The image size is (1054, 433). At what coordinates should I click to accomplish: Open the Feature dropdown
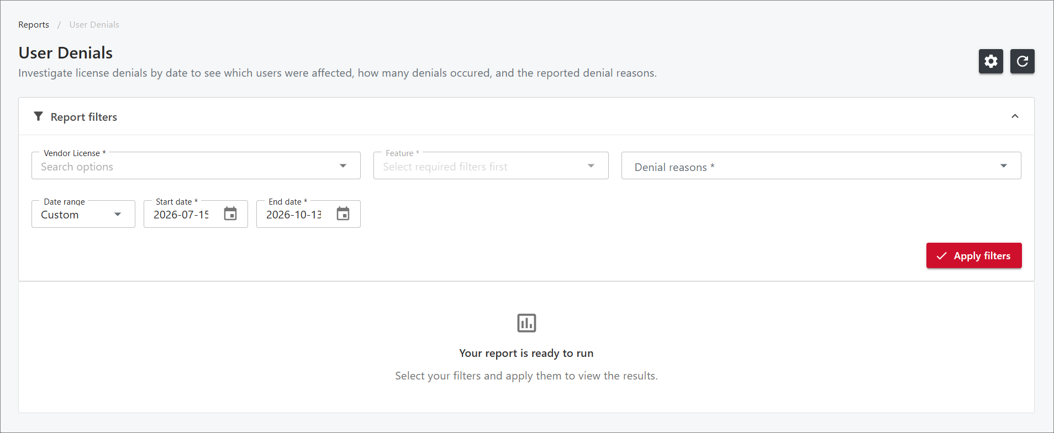(x=491, y=165)
